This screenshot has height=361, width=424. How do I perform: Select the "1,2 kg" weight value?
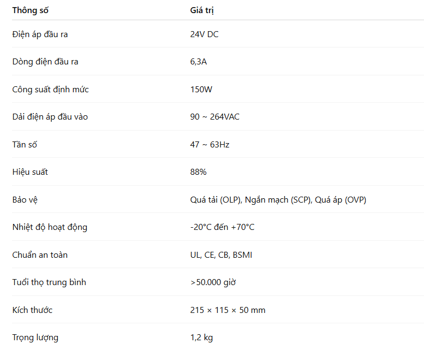click(201, 338)
